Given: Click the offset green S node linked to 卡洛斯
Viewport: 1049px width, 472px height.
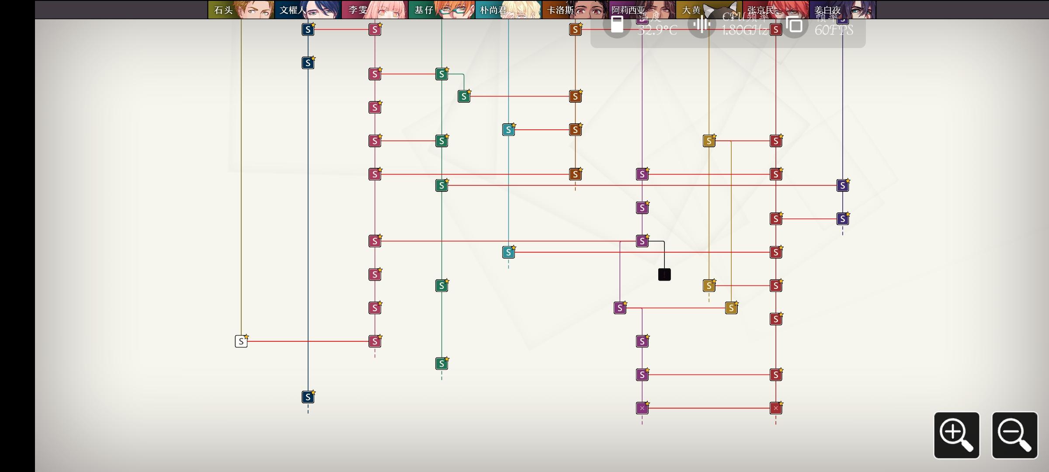Looking at the screenshot, I should click(464, 96).
